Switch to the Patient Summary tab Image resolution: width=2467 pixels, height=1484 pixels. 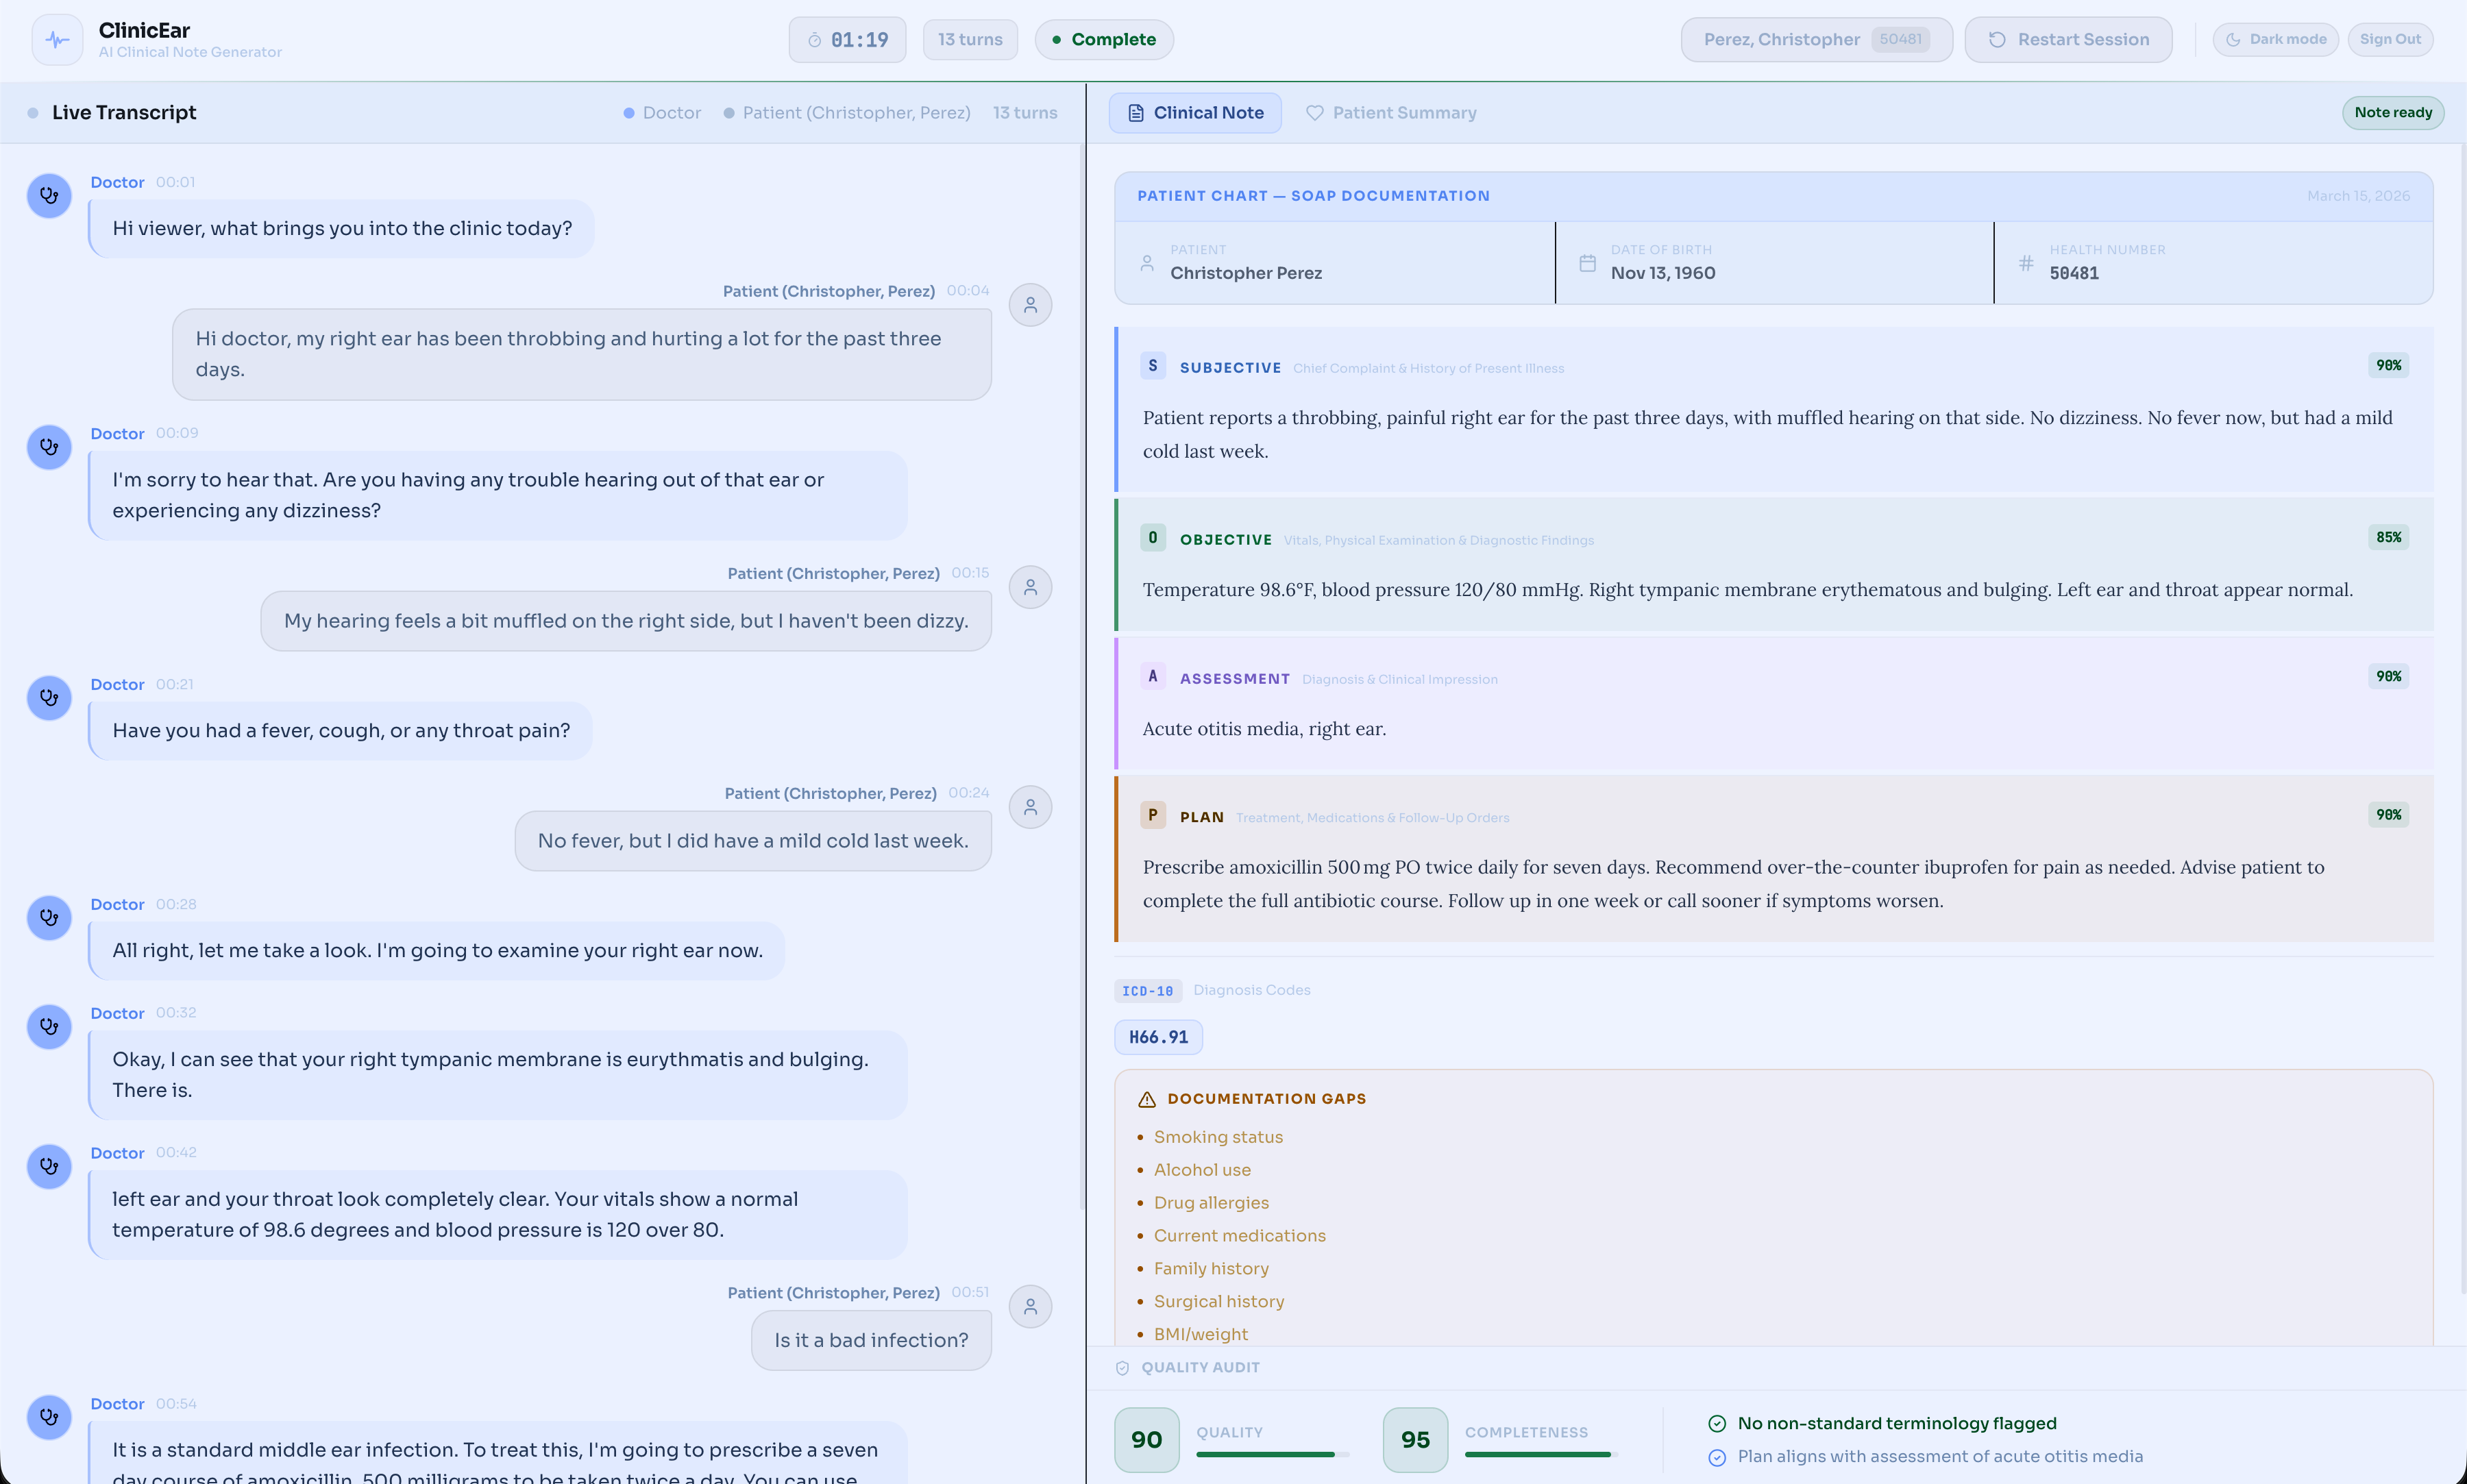pyautogui.click(x=1391, y=113)
